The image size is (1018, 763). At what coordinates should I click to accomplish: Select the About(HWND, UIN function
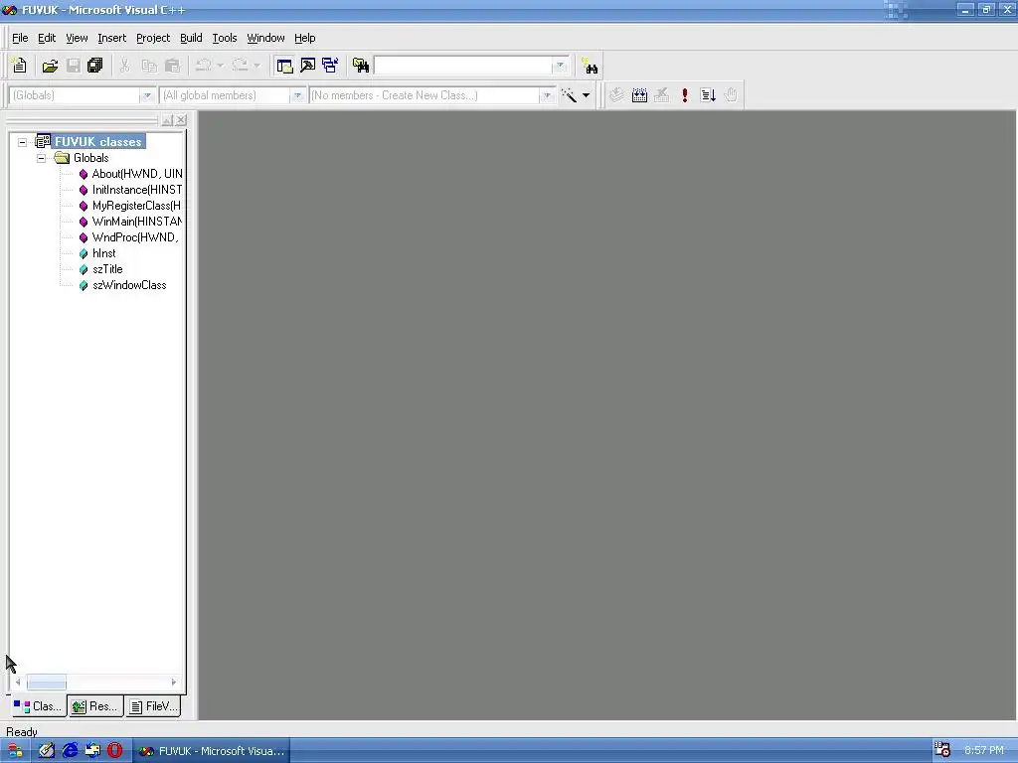point(137,174)
